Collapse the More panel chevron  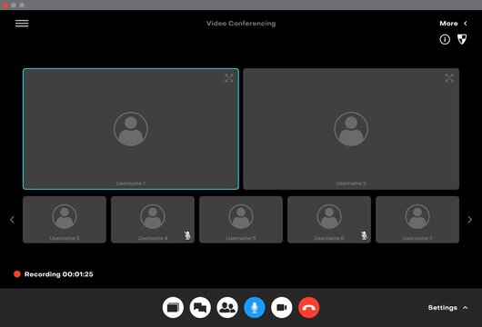point(466,24)
